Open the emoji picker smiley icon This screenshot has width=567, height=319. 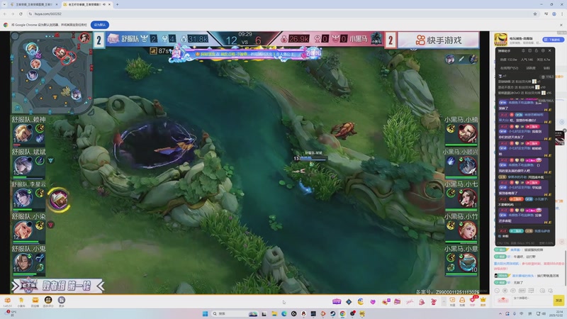coord(497,291)
